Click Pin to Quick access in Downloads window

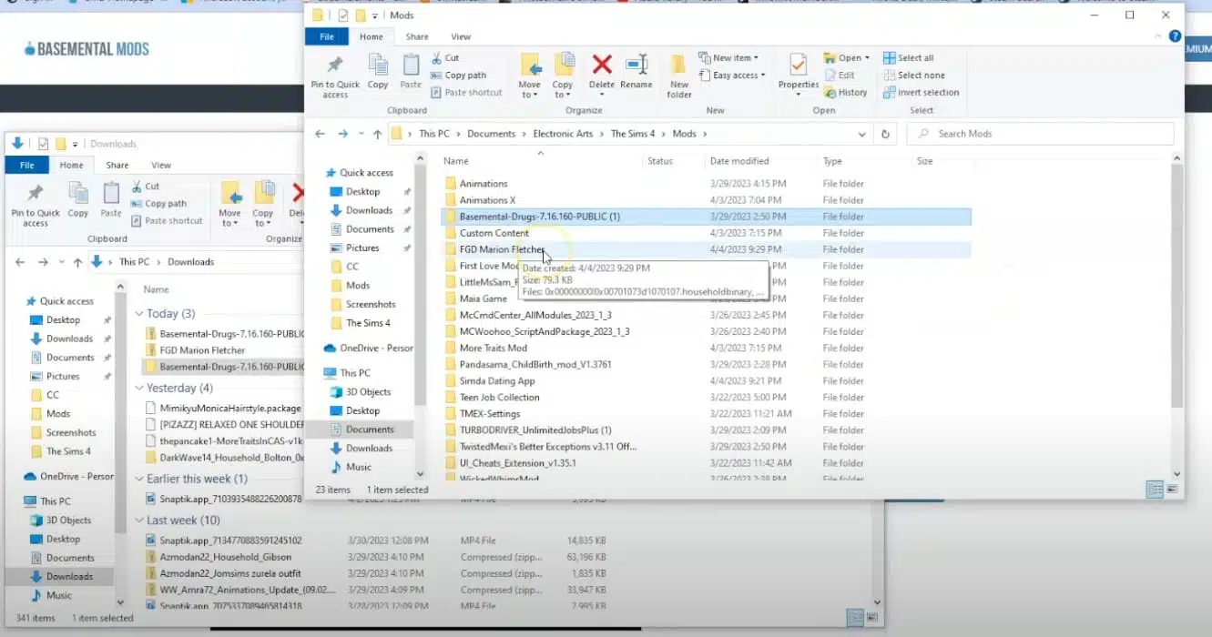click(x=36, y=204)
